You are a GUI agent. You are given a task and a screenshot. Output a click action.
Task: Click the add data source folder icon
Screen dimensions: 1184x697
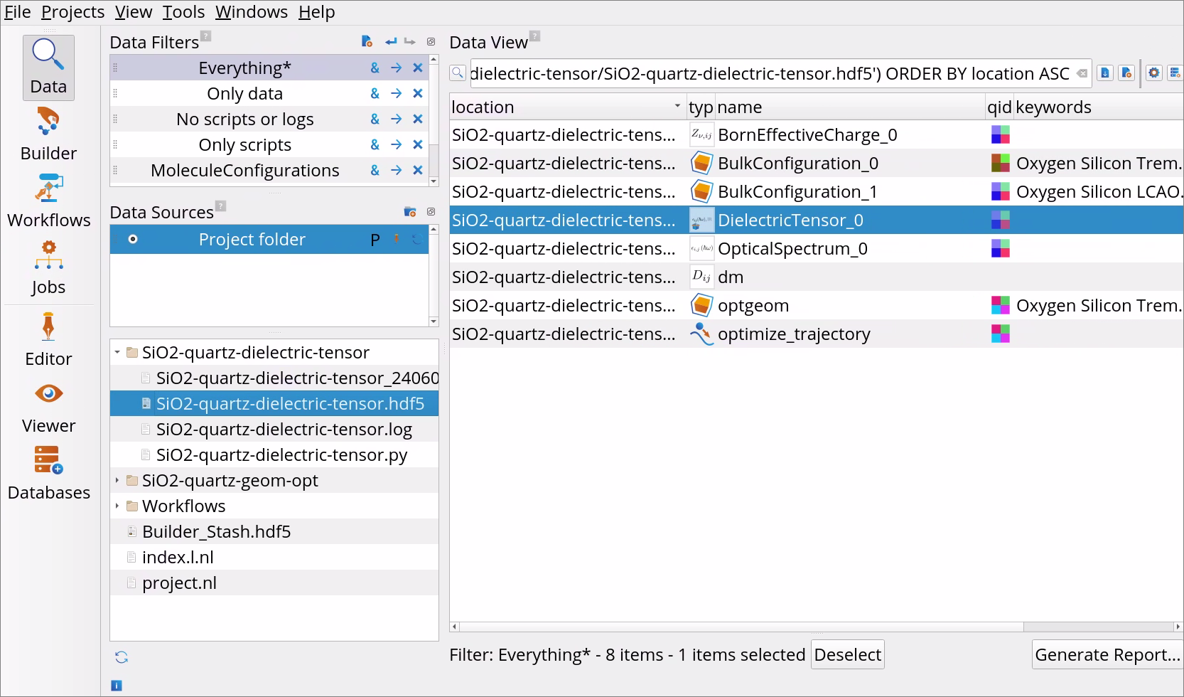[x=410, y=212]
